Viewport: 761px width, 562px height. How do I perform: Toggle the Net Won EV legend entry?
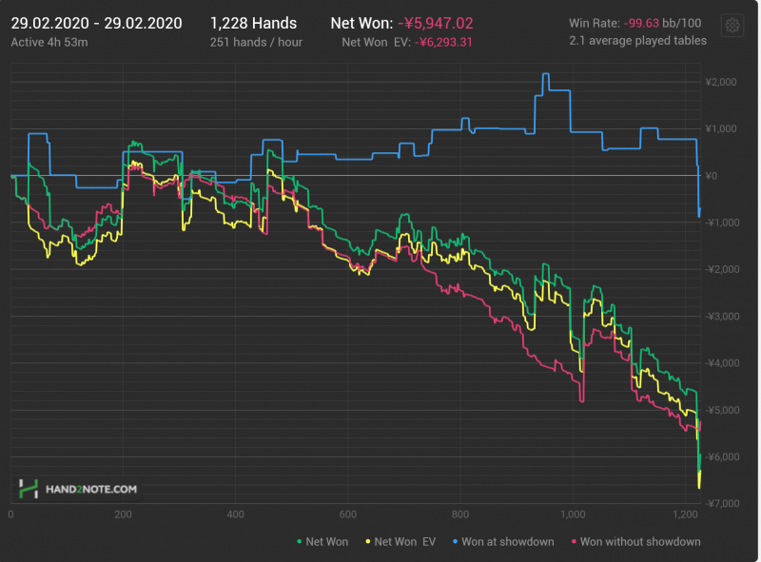tap(400, 541)
